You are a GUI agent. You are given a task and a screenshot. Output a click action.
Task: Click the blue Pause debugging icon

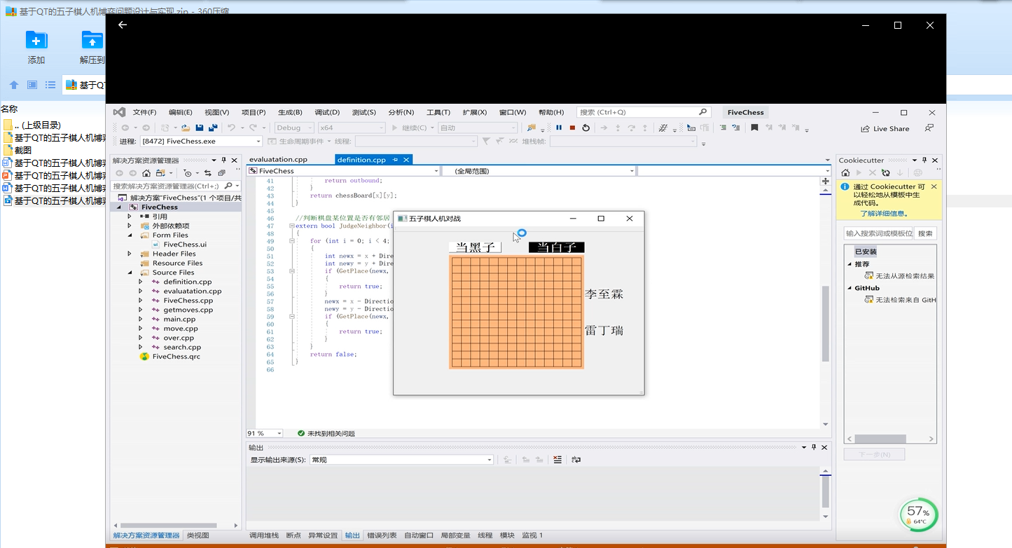559,128
